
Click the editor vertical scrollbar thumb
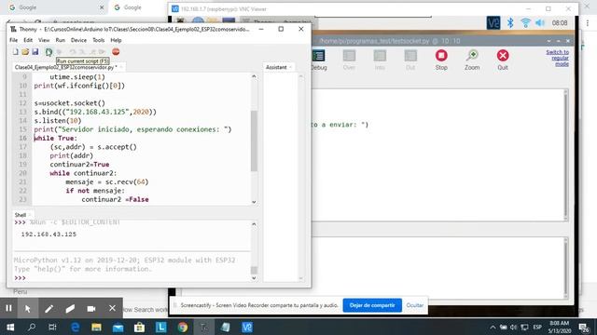click(254, 141)
